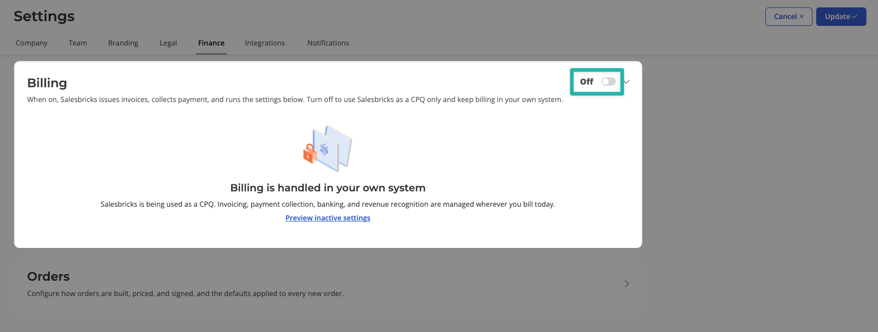Click the 'Salesbricks is being used as a CPQ' text
The height and width of the screenshot is (332, 878).
(328, 204)
